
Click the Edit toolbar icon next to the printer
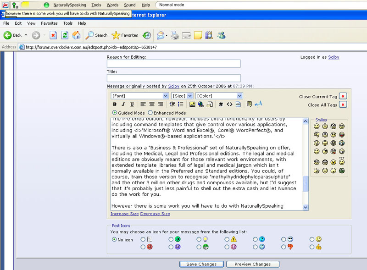[186, 35]
